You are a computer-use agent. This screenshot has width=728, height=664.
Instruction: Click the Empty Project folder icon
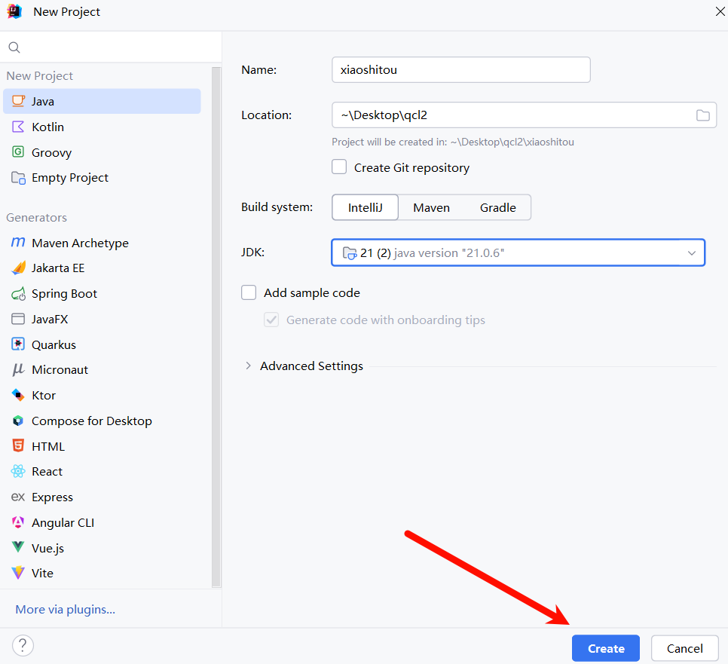pyautogui.click(x=18, y=177)
